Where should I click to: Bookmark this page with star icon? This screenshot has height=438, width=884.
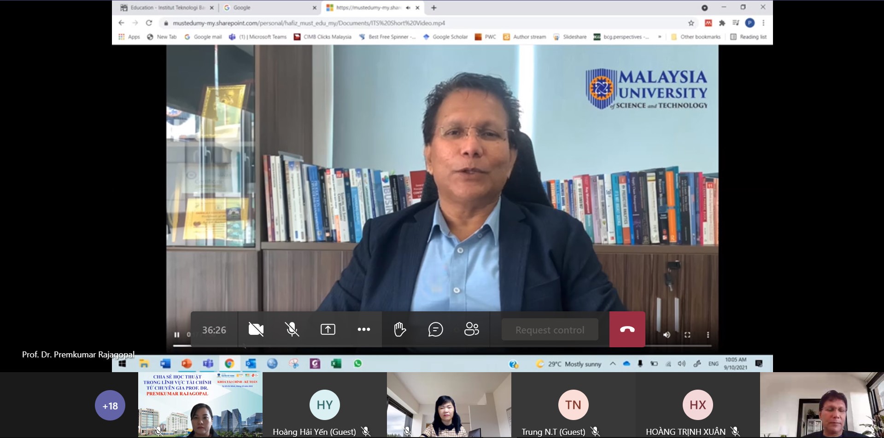[x=691, y=23]
